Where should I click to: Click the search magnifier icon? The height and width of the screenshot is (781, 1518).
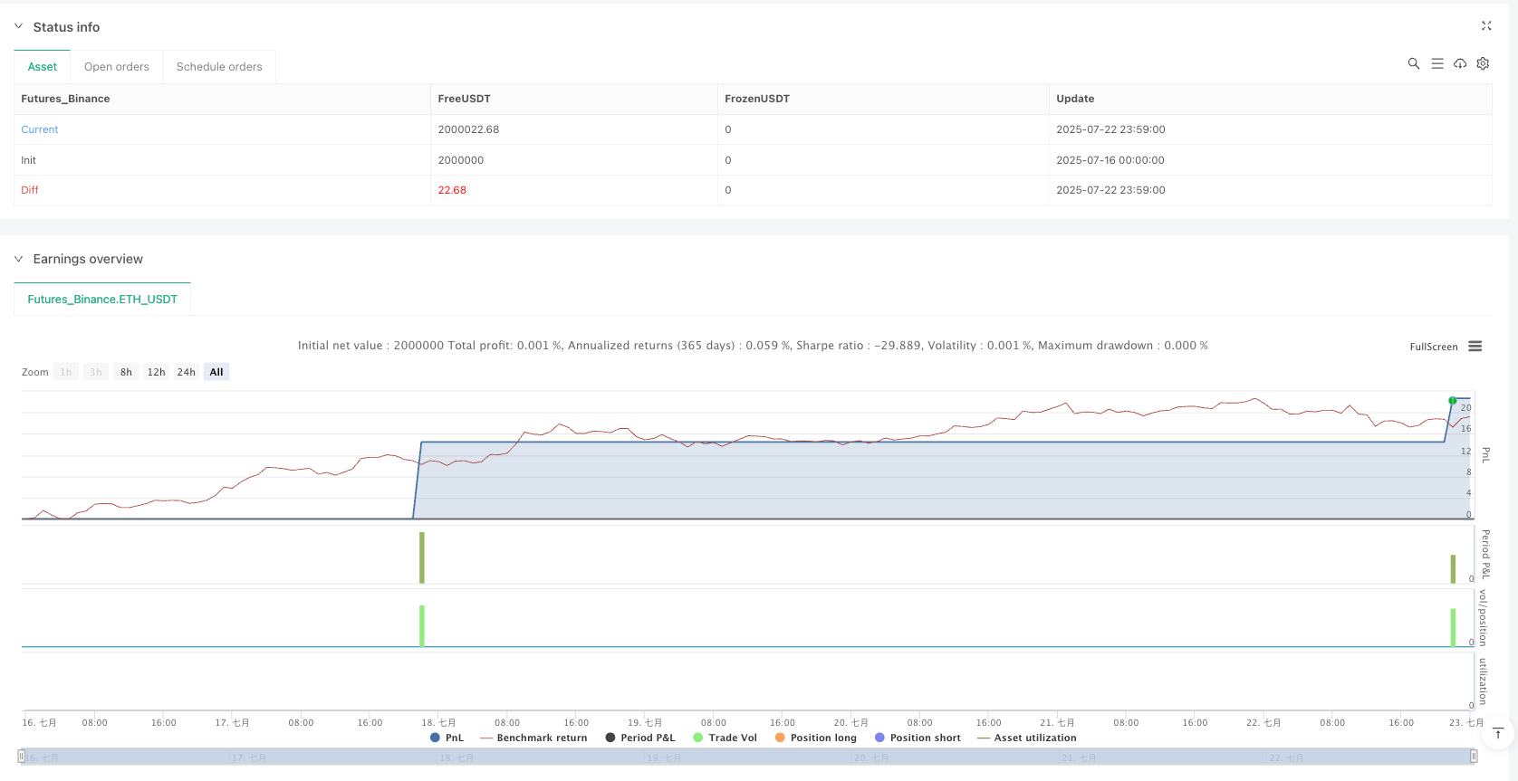tap(1413, 63)
